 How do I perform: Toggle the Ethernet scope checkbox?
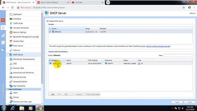50,32
